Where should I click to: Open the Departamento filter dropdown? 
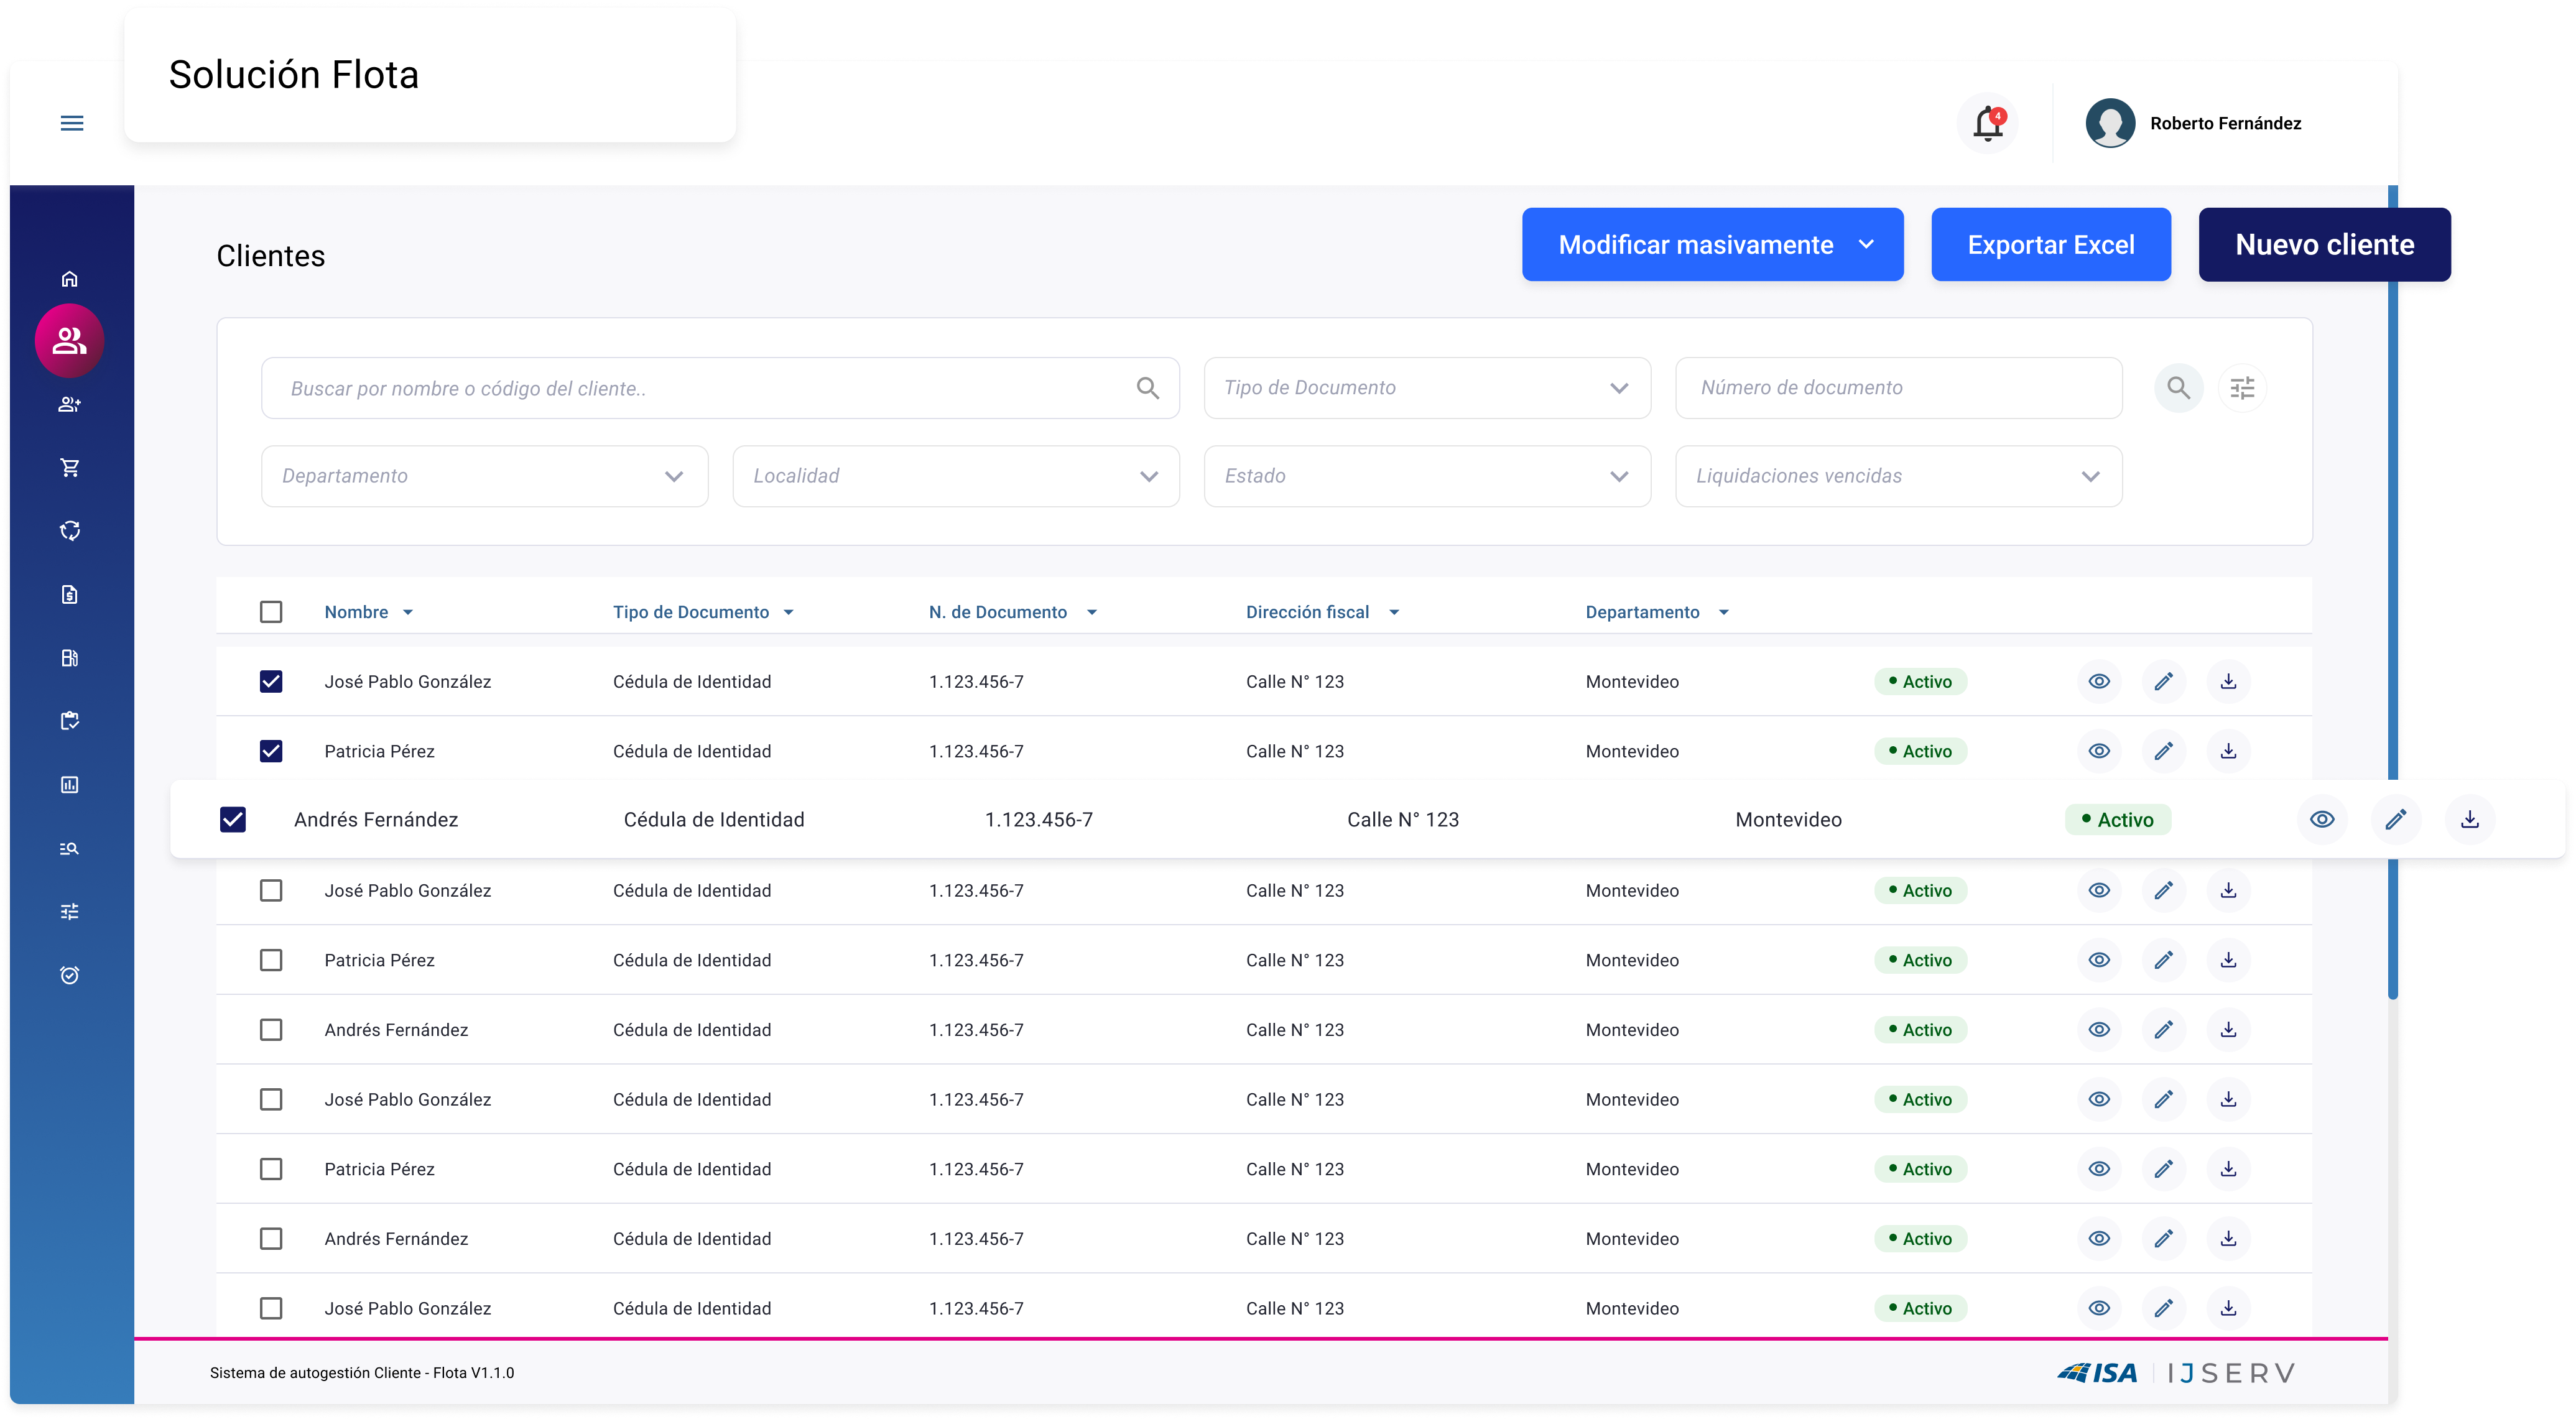[484, 476]
